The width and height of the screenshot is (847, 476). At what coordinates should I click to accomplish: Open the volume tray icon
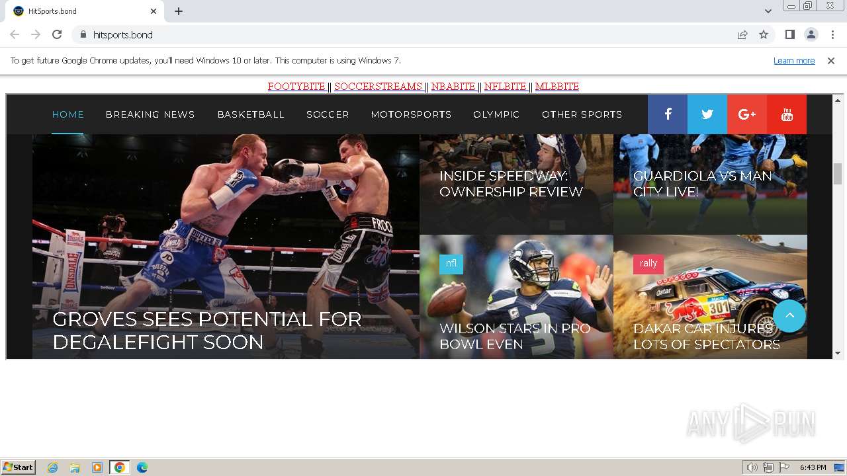pyautogui.click(x=752, y=467)
